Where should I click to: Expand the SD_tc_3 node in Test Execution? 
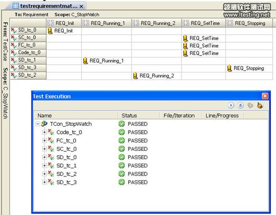(x=45, y=182)
